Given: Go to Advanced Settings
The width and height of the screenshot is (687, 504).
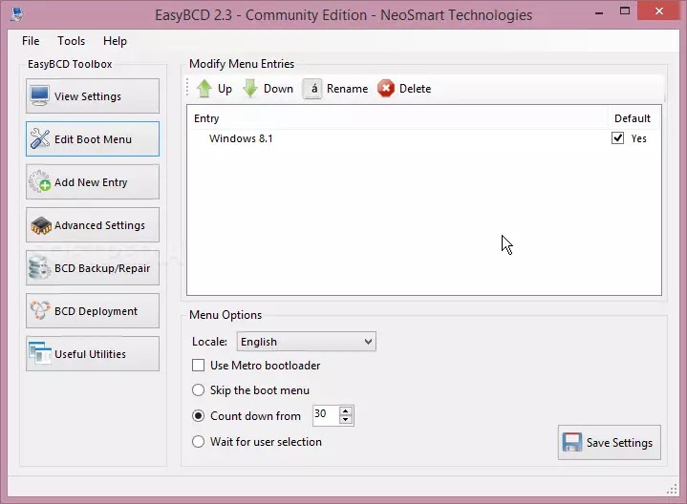Looking at the screenshot, I should point(93,224).
